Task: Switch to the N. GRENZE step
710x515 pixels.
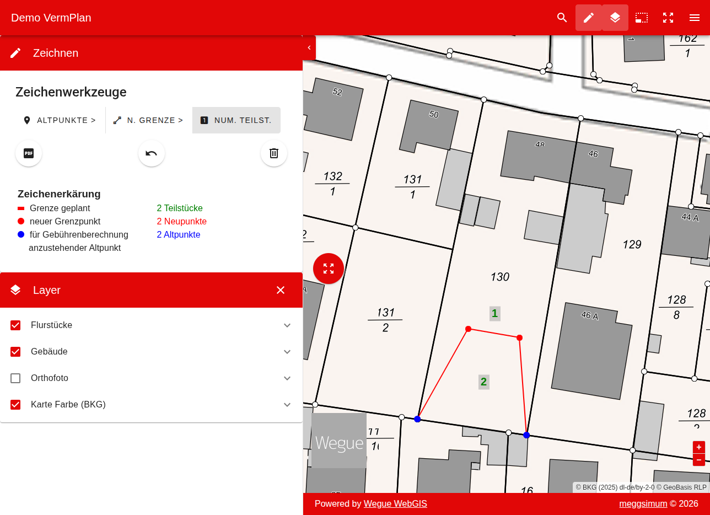Action: (x=149, y=120)
